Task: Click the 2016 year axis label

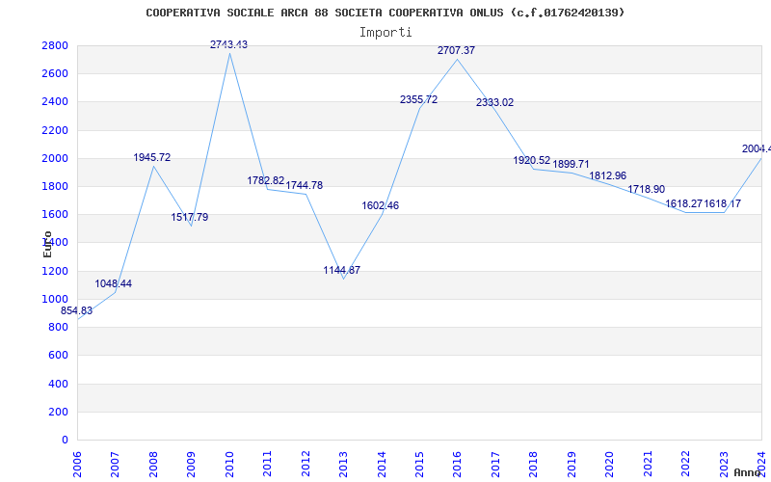Action: tap(457, 465)
